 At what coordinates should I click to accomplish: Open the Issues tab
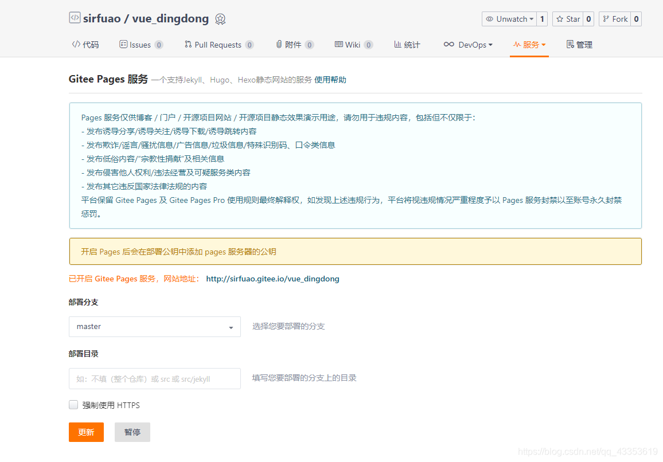tap(141, 45)
